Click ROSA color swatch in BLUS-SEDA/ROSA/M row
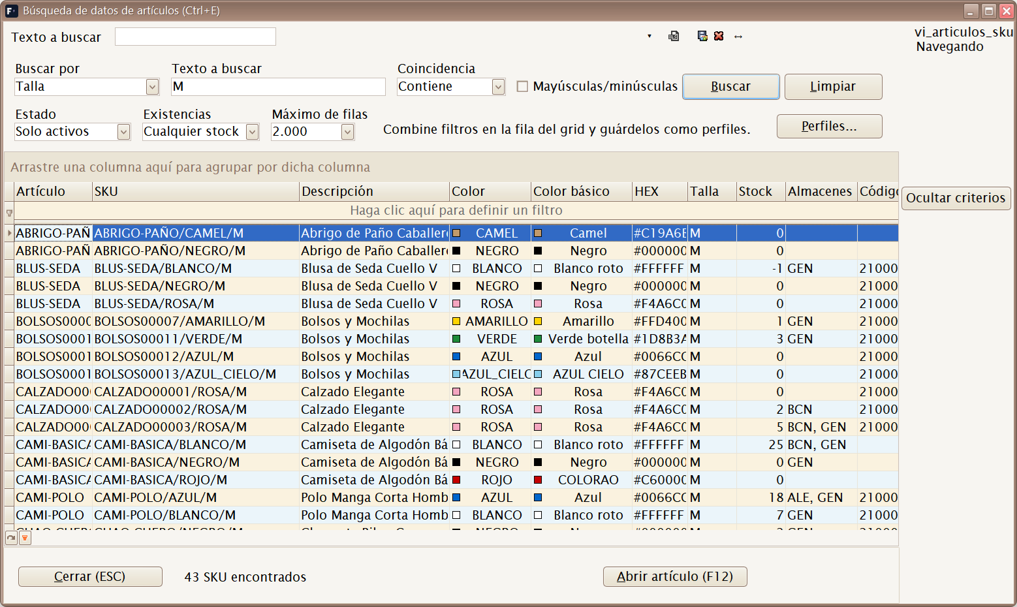This screenshot has width=1017, height=607. (x=457, y=303)
